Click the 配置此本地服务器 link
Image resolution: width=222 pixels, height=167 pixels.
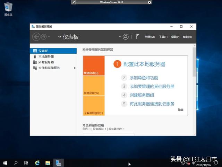pyautogui.click(x=144, y=64)
